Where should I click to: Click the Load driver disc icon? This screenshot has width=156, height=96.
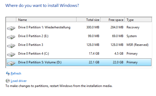(7, 81)
